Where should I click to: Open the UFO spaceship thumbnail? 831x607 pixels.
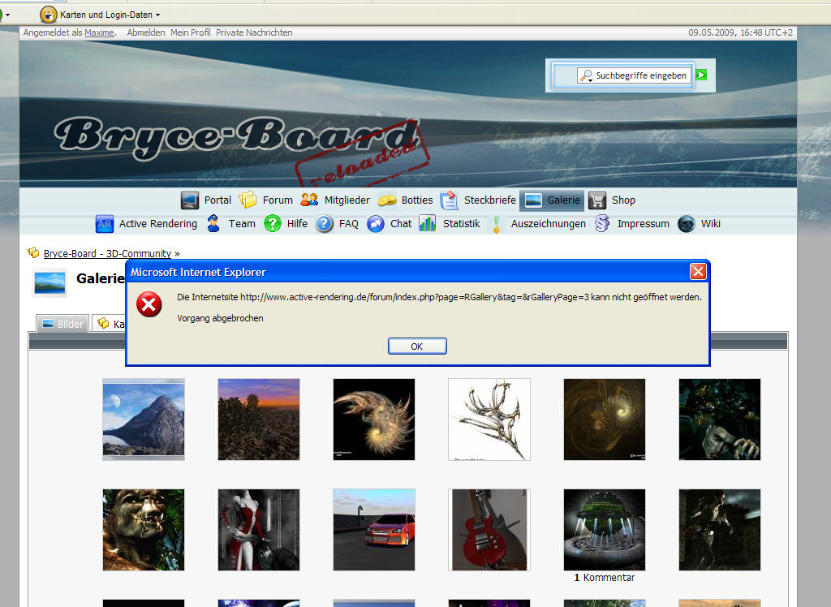(x=604, y=530)
